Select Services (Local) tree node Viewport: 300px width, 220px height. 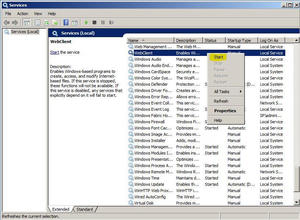(25, 32)
